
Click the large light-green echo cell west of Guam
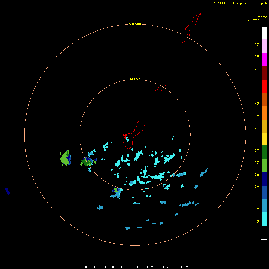pyautogui.click(x=65, y=158)
